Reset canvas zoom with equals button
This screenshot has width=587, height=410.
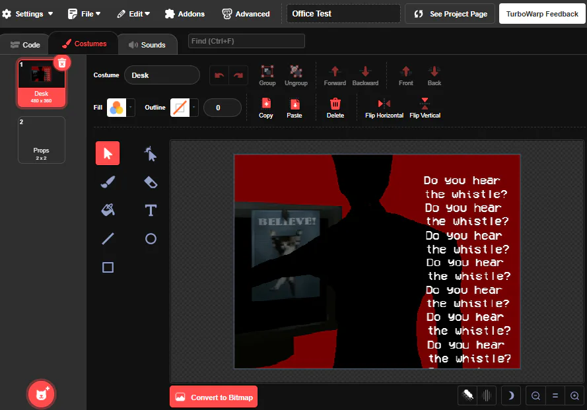coord(555,395)
